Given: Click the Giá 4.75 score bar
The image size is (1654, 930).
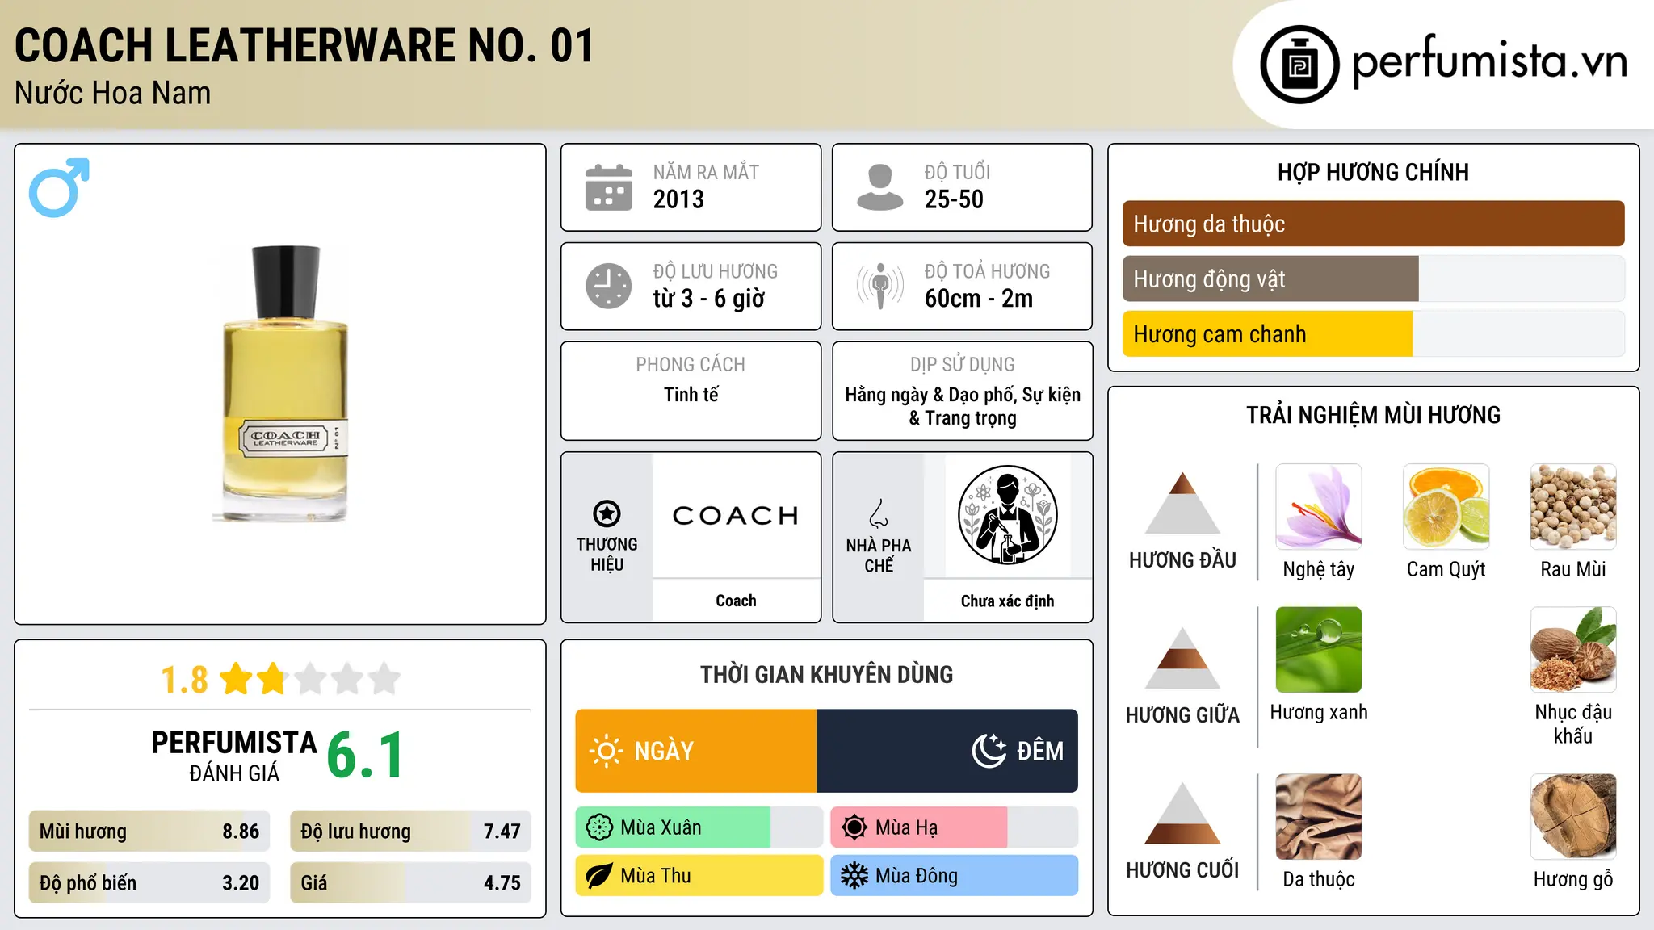Looking at the screenshot, I should pos(410,882).
